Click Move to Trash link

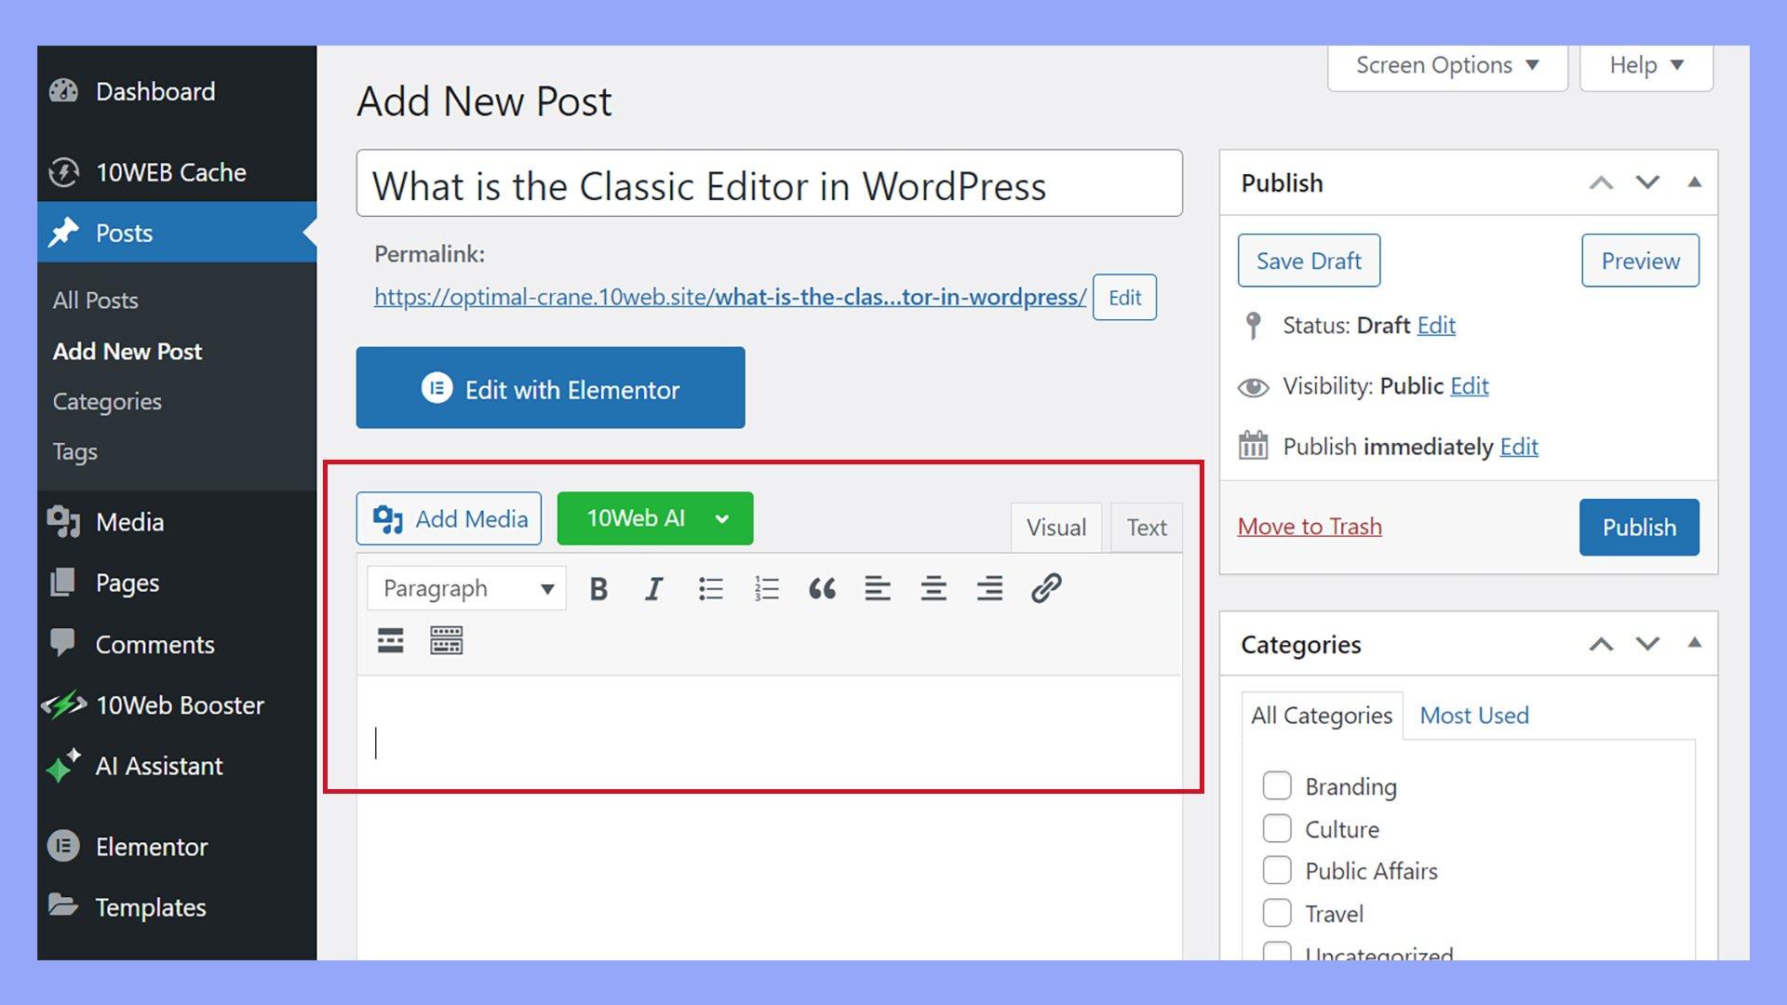coord(1309,527)
